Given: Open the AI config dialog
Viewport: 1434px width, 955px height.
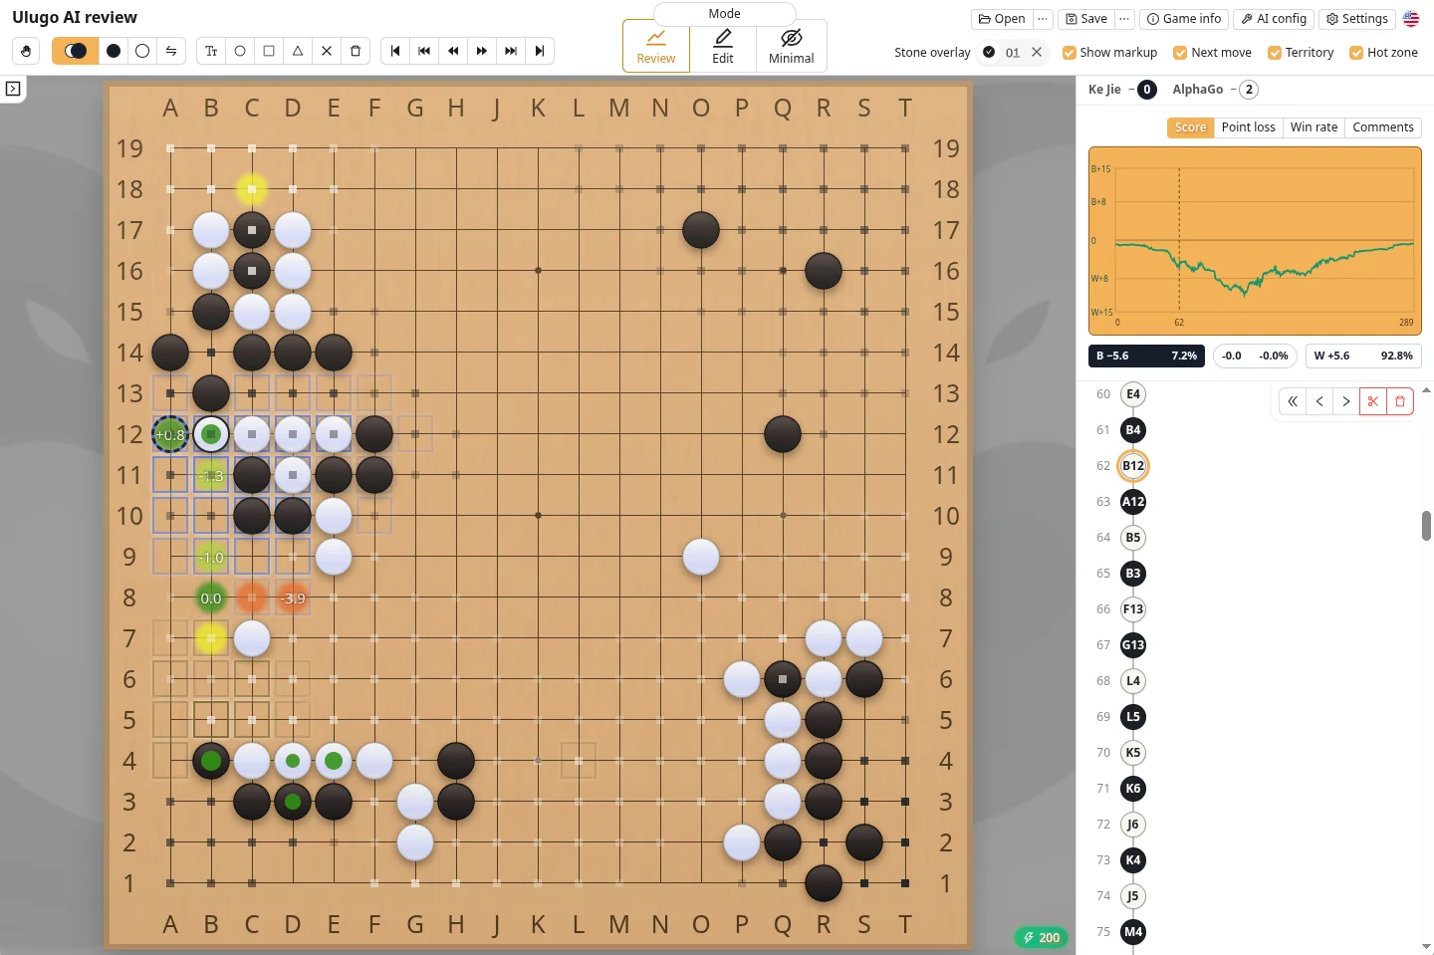Looking at the screenshot, I should 1274,19.
